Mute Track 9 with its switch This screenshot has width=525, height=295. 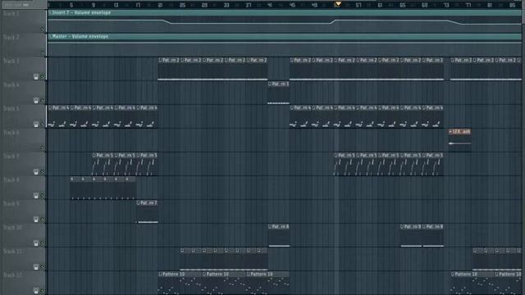pyautogui.click(x=42, y=220)
